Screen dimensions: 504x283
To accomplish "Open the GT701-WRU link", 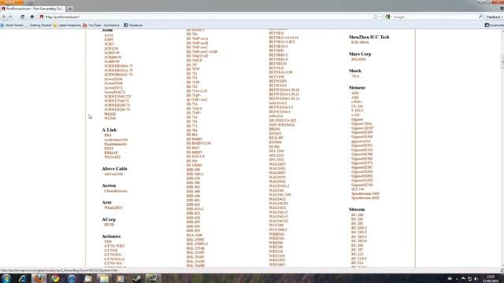I will [x=114, y=246].
